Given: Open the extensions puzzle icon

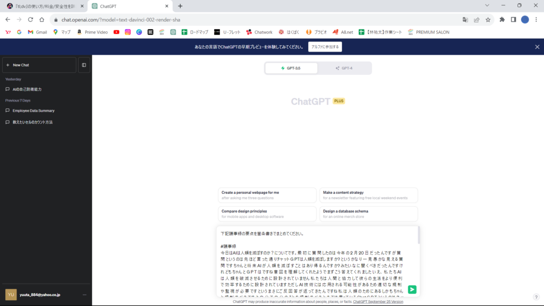Looking at the screenshot, I should 502,20.
